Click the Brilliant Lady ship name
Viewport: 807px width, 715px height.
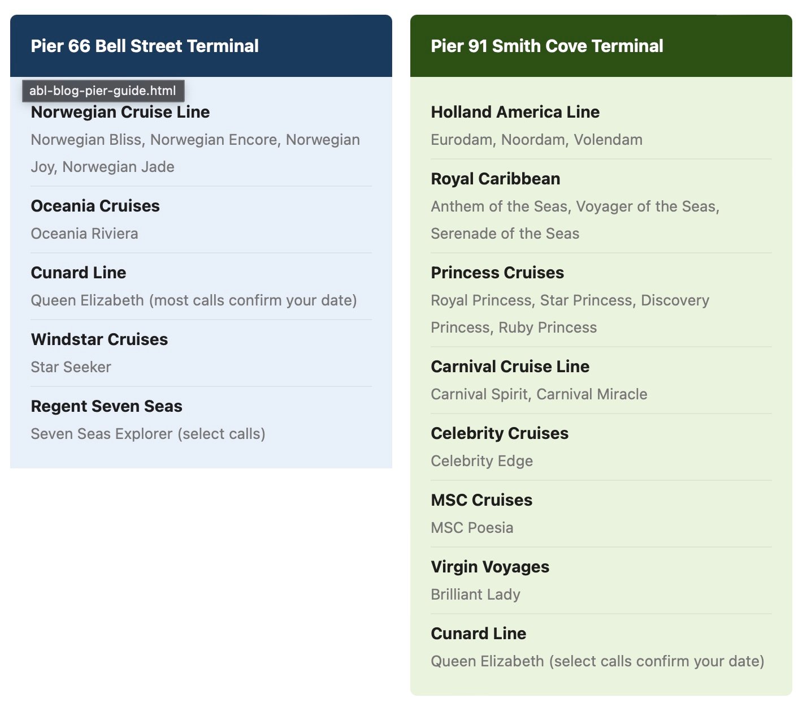[476, 595]
